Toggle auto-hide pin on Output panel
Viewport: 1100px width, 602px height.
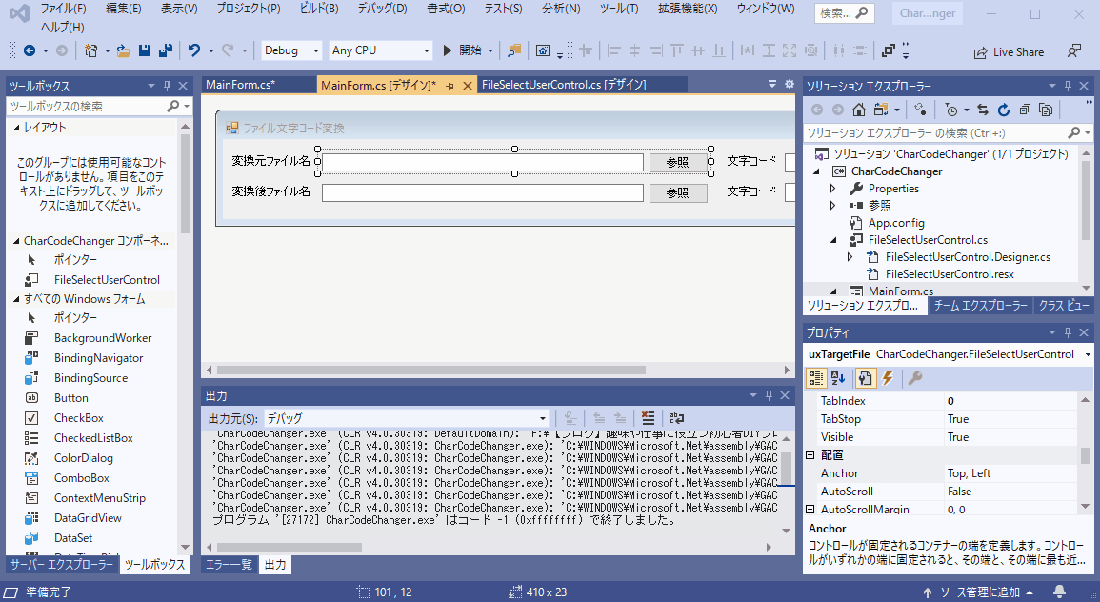pos(769,395)
